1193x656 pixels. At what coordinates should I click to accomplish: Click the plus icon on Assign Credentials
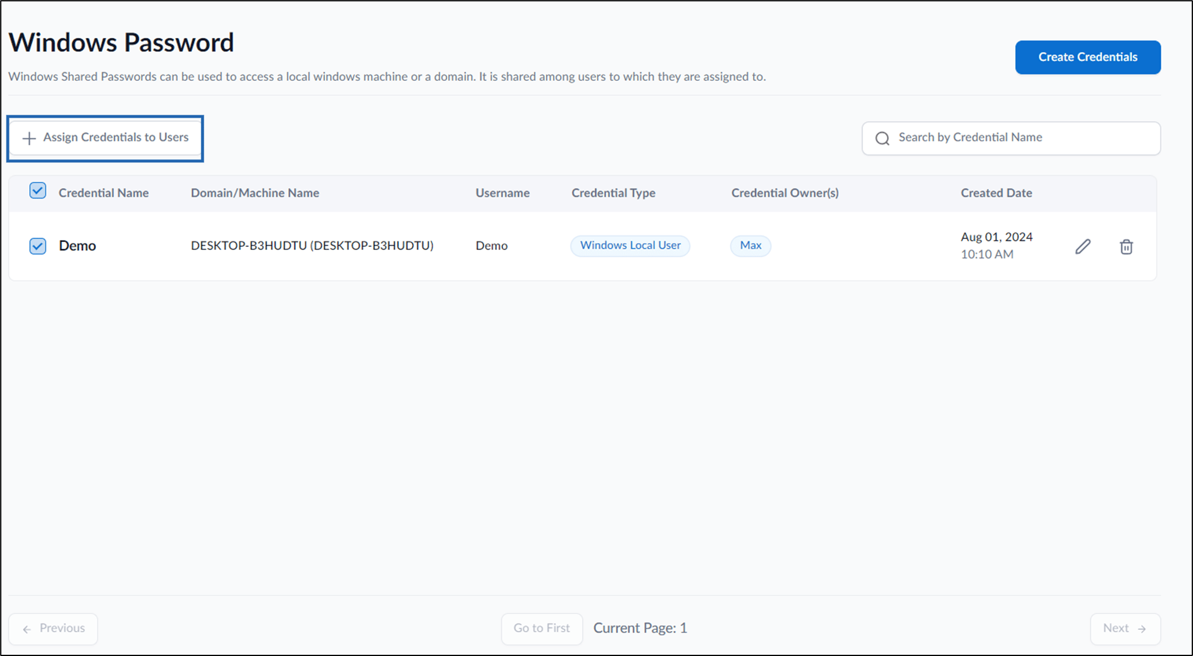[x=29, y=139]
